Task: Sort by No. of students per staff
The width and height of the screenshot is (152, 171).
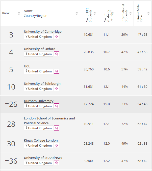Action: 113,13
